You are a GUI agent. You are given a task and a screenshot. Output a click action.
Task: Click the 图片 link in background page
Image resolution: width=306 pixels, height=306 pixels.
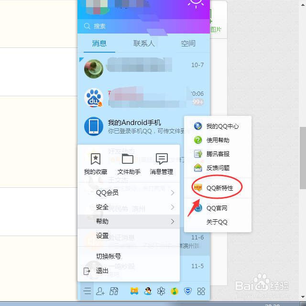(216, 30)
